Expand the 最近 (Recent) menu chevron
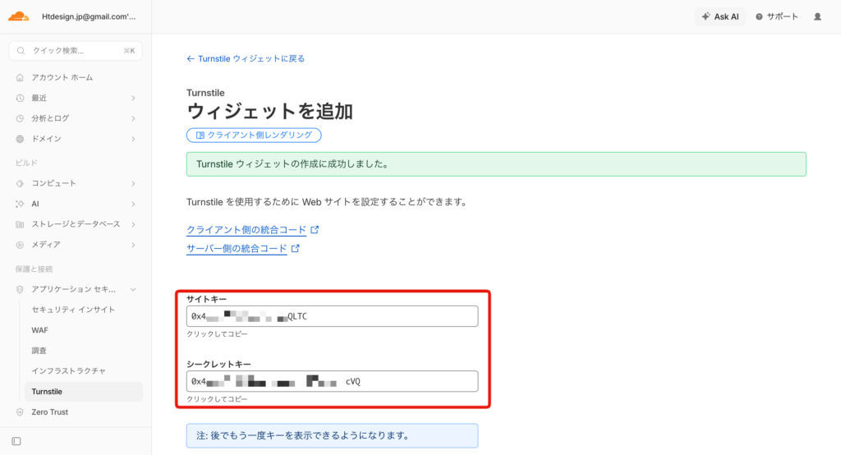This screenshot has height=455, width=841. click(x=133, y=98)
